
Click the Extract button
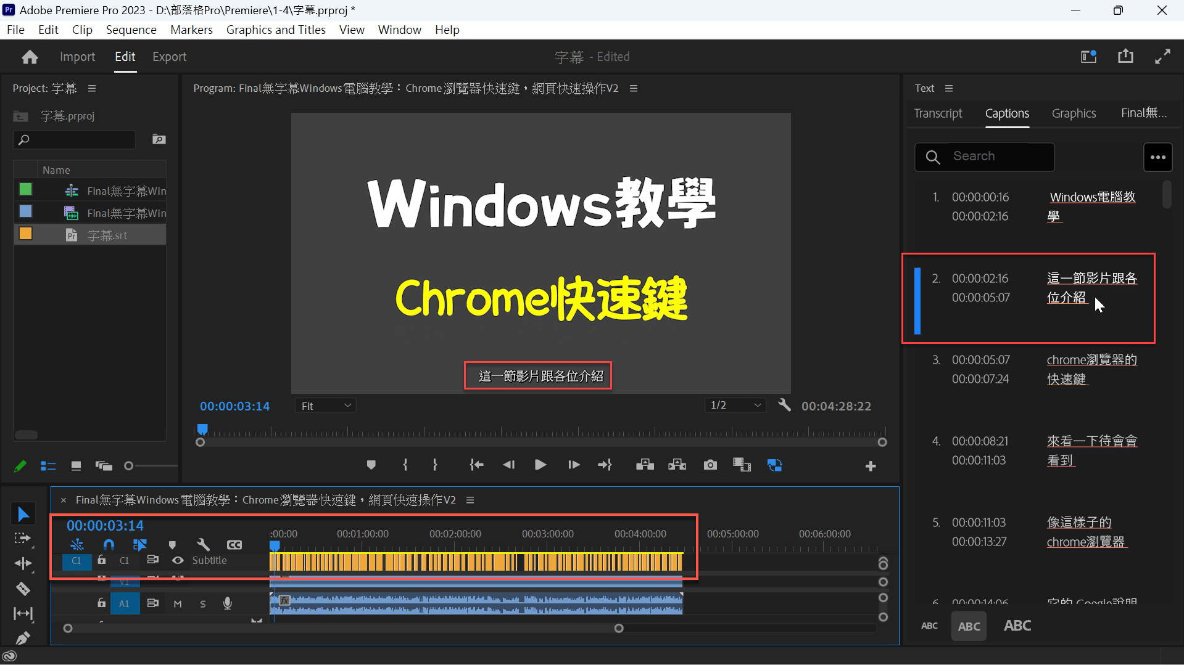point(677,465)
